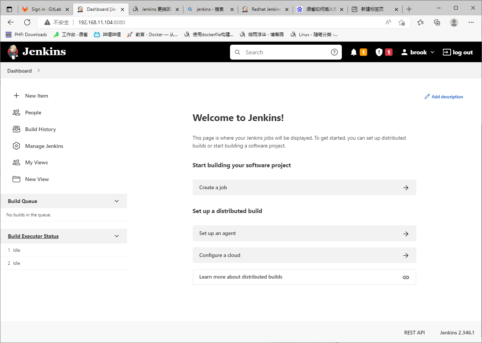Collapse the Build Queue panel chevron
Screen dimensions: 482x343
point(117,201)
